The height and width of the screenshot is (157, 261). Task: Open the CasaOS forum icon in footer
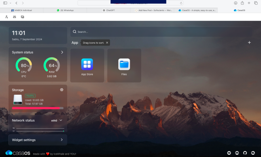[x=229, y=153]
